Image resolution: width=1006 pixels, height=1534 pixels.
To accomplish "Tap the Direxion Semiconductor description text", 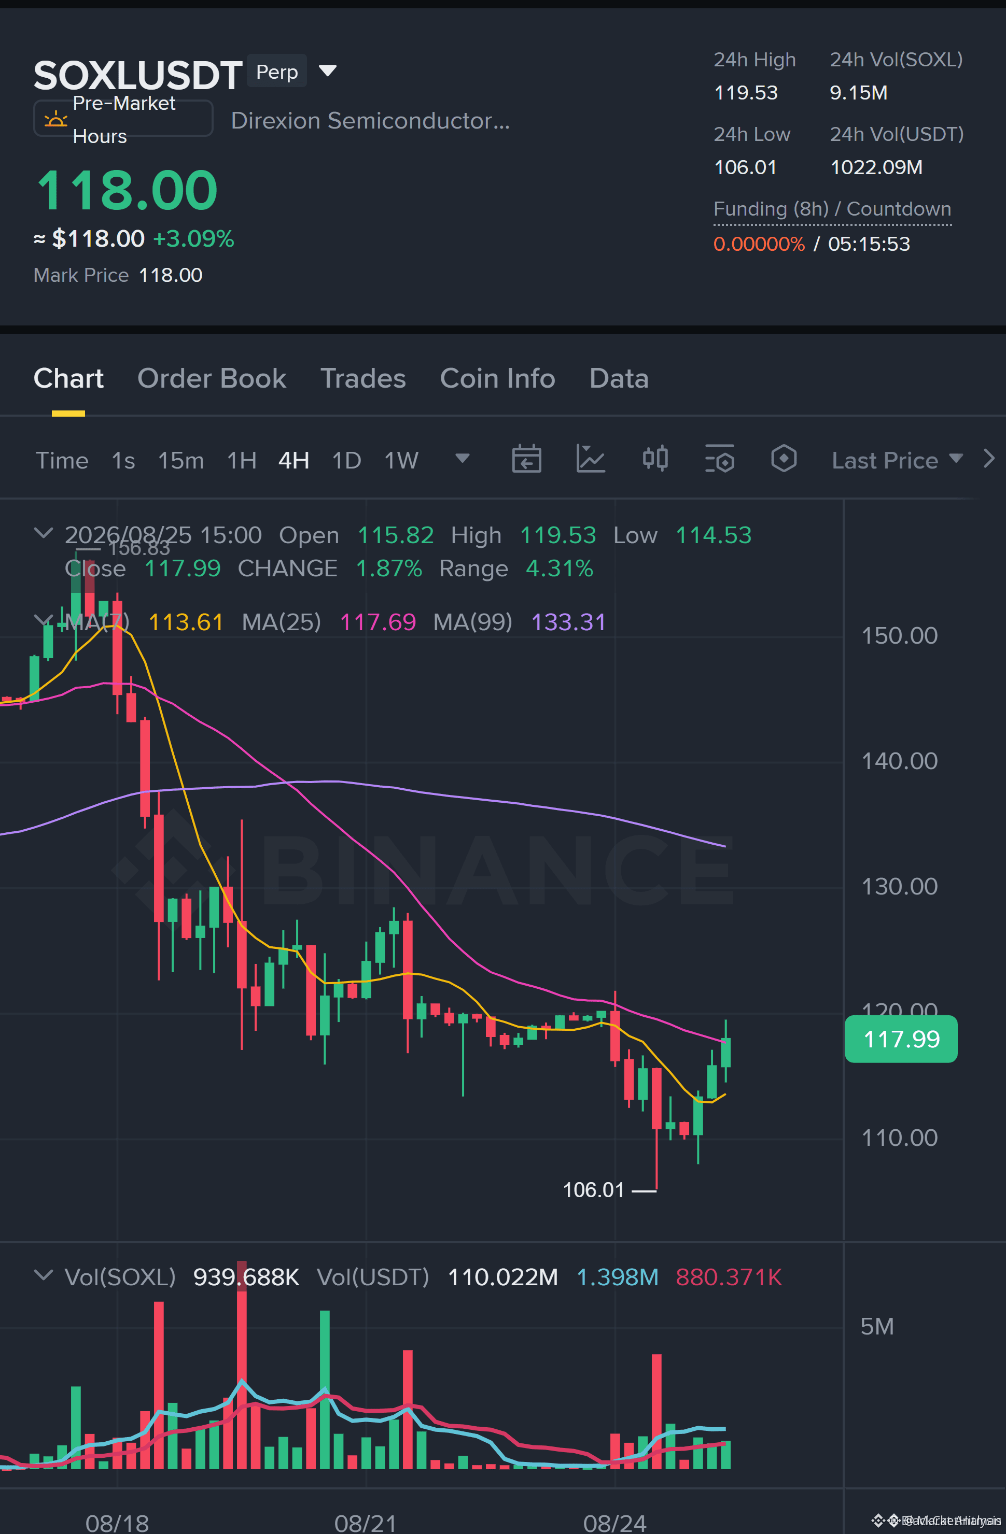I will pyautogui.click(x=370, y=121).
